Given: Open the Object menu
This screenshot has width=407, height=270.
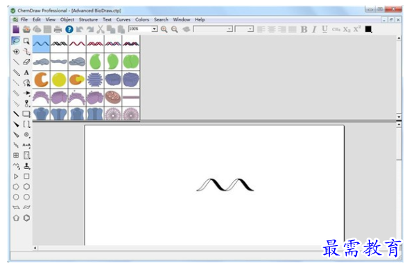Looking at the screenshot, I should coord(67,19).
